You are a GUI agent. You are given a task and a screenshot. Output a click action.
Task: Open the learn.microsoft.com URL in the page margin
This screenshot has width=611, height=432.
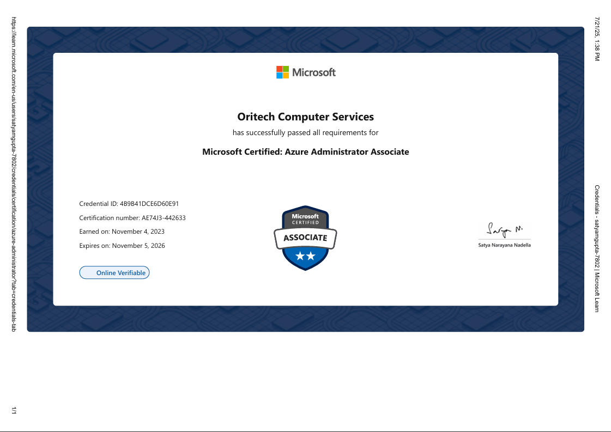tap(14, 174)
